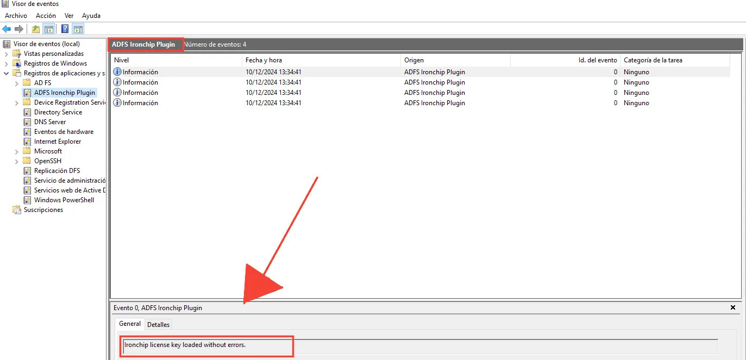Click the Replicación DFS log icon
The image size is (746, 360).
28,171
